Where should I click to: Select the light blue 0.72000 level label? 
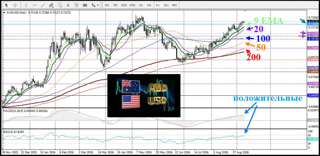(x=313, y=24)
